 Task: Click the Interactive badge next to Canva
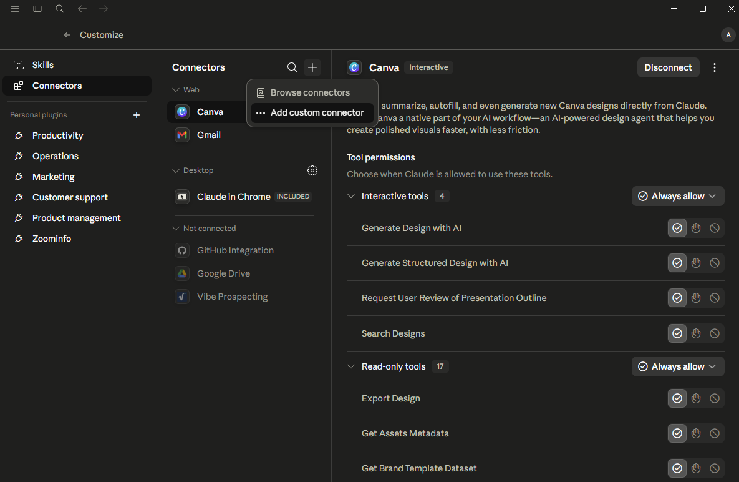(x=428, y=67)
